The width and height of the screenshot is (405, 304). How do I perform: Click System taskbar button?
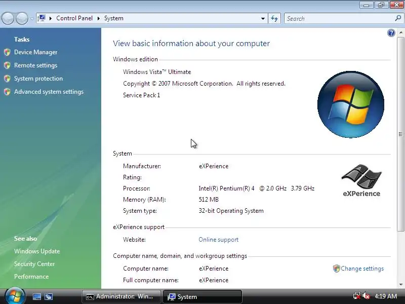click(202, 296)
